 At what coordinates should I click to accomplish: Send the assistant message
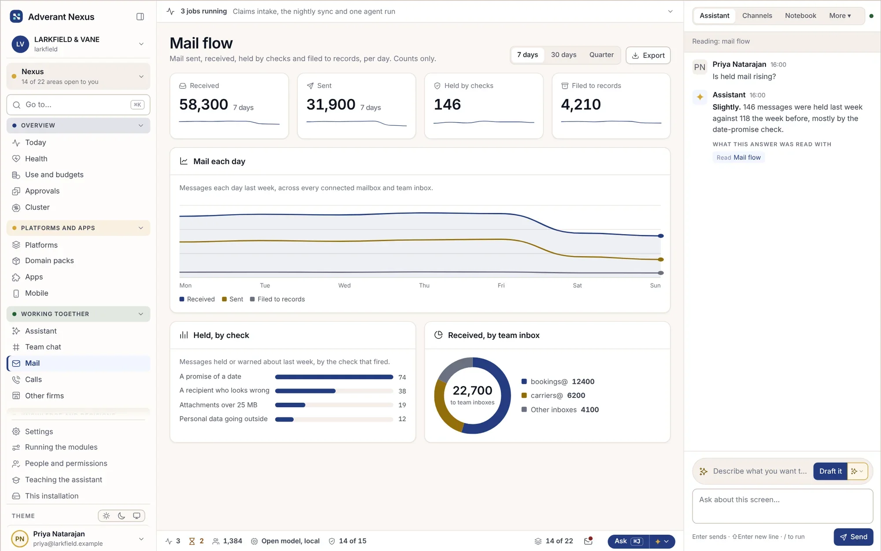[x=853, y=537]
